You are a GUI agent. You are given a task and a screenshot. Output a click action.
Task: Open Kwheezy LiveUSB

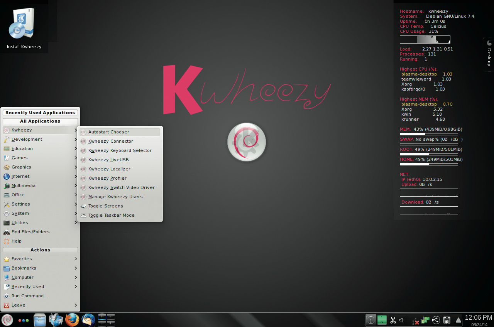[120, 160]
